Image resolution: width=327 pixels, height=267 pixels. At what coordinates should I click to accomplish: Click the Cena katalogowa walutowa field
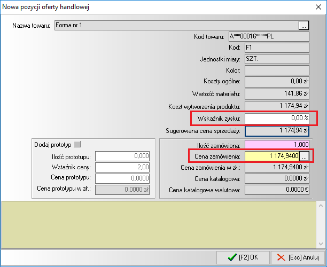pos(276,190)
